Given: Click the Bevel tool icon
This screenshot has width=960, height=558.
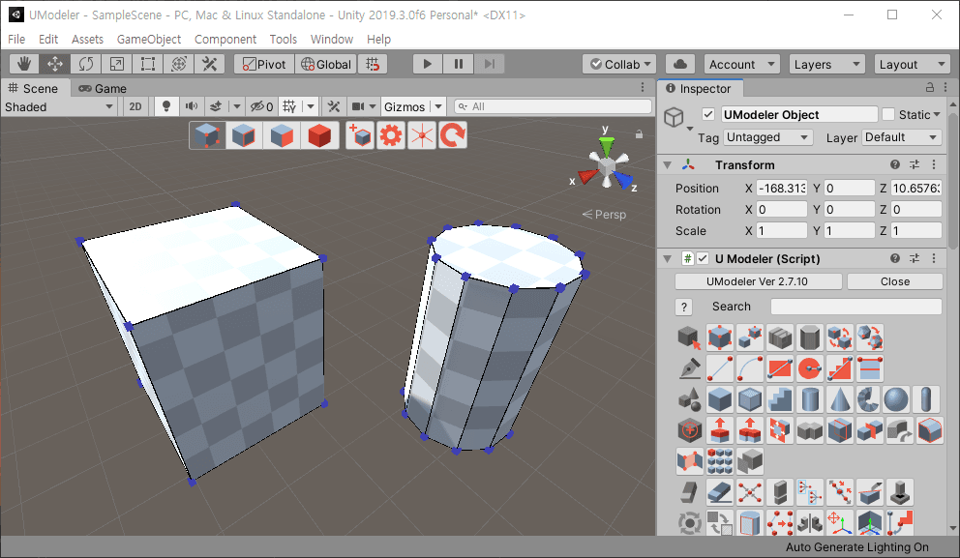Looking at the screenshot, I should [x=929, y=430].
